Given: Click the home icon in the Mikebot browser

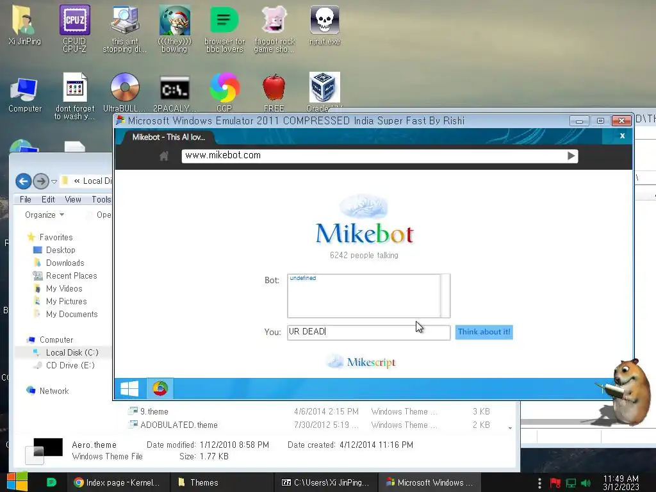Looking at the screenshot, I should pyautogui.click(x=163, y=156).
